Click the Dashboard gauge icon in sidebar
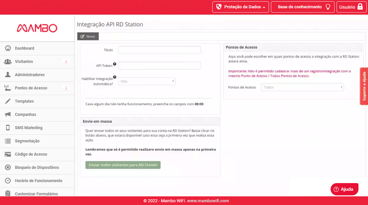The width and height of the screenshot is (368, 205). coord(8,48)
